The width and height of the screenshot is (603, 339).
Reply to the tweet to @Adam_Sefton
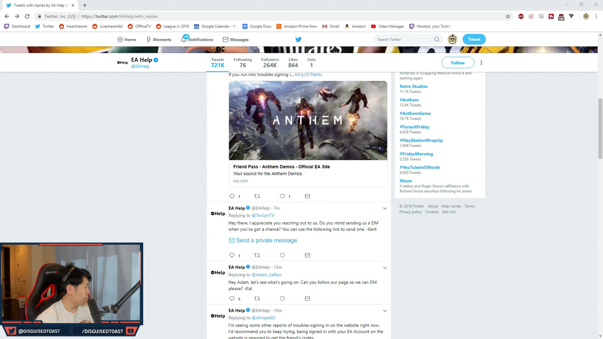tap(232, 298)
